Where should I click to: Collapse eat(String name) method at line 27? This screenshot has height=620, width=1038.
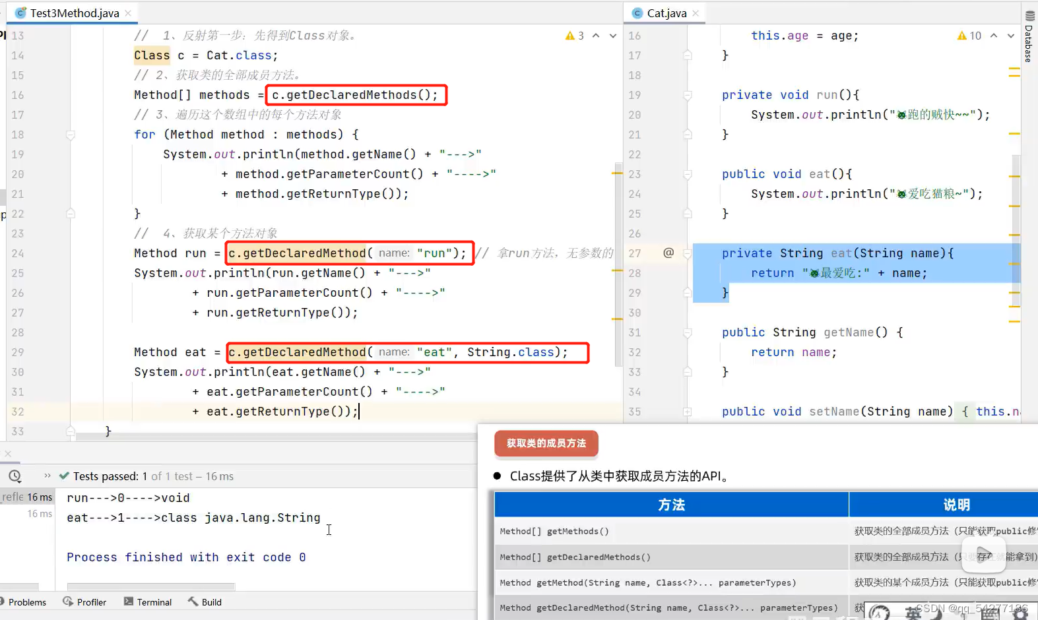(x=688, y=253)
